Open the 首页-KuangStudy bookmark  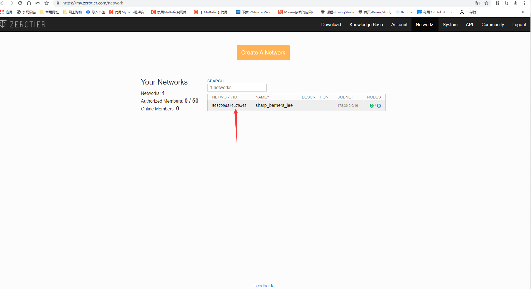coord(375,12)
